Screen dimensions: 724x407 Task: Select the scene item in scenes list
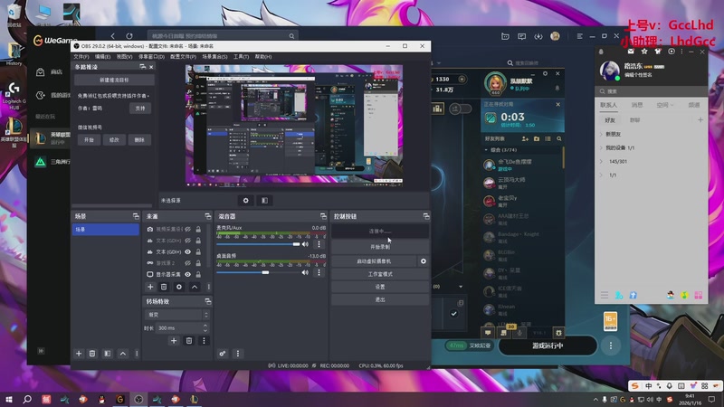[x=105, y=230]
